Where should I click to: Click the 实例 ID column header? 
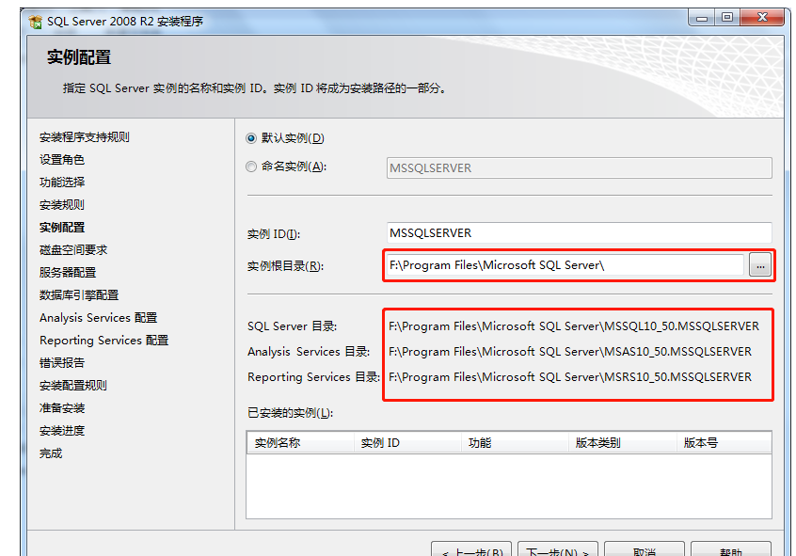tap(407, 443)
